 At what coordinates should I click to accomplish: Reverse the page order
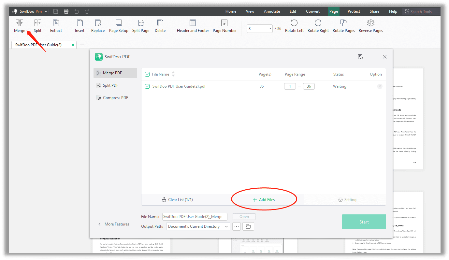click(371, 26)
